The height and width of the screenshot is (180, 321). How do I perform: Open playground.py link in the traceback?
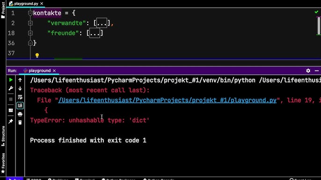click(x=167, y=100)
